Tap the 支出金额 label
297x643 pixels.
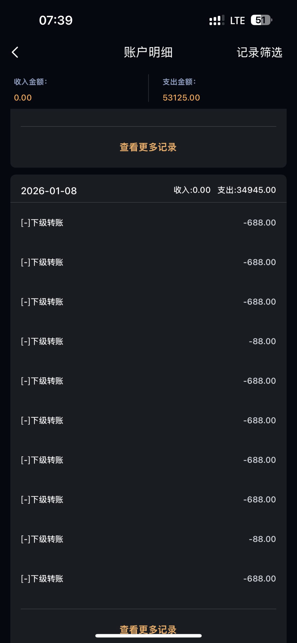[x=179, y=82]
